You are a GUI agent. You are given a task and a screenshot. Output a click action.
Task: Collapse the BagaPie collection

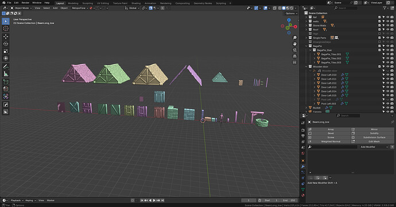[306, 46]
